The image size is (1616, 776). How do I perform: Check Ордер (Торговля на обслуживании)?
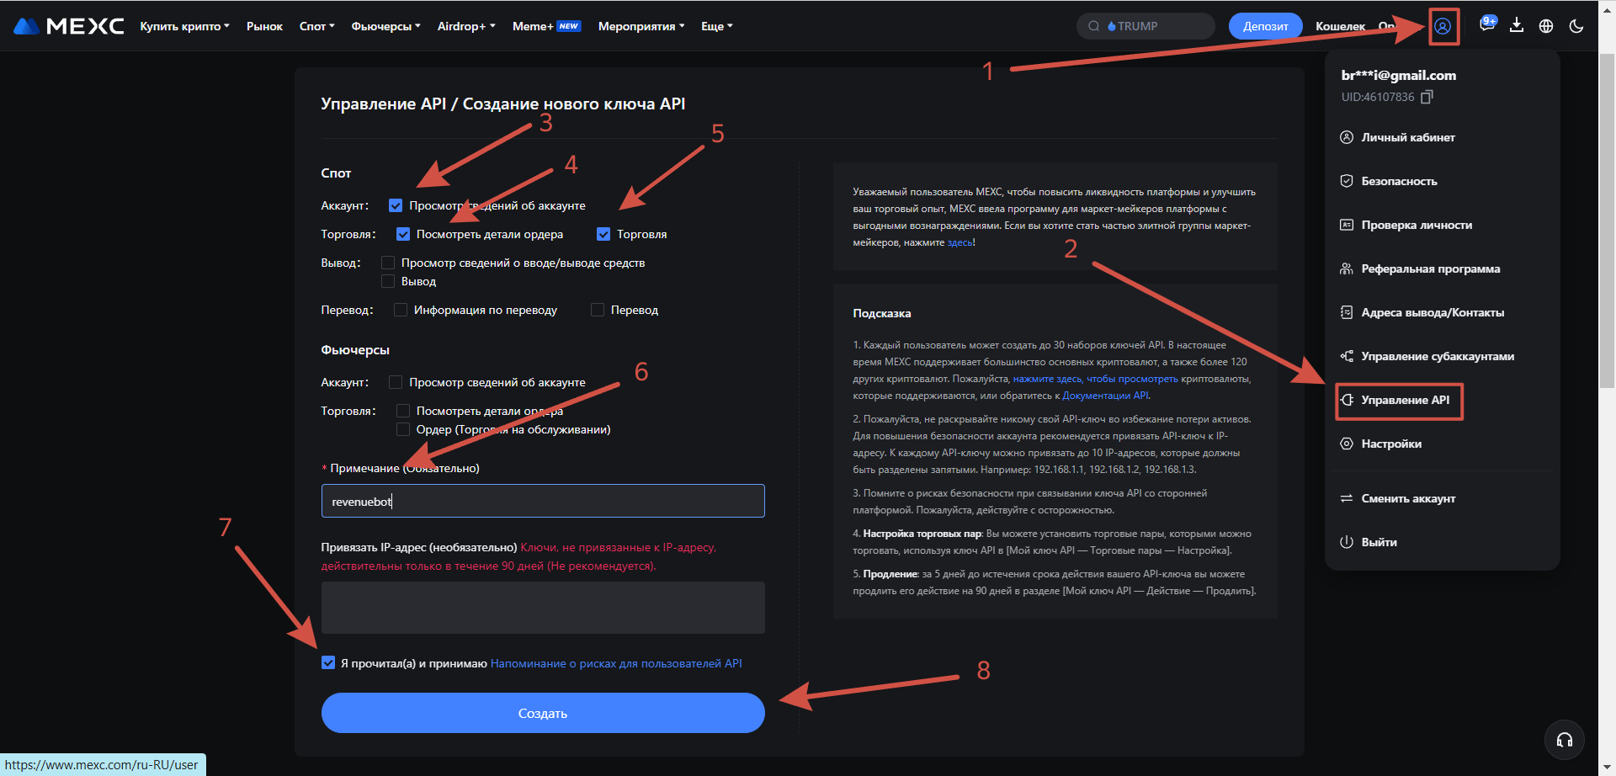coord(403,429)
